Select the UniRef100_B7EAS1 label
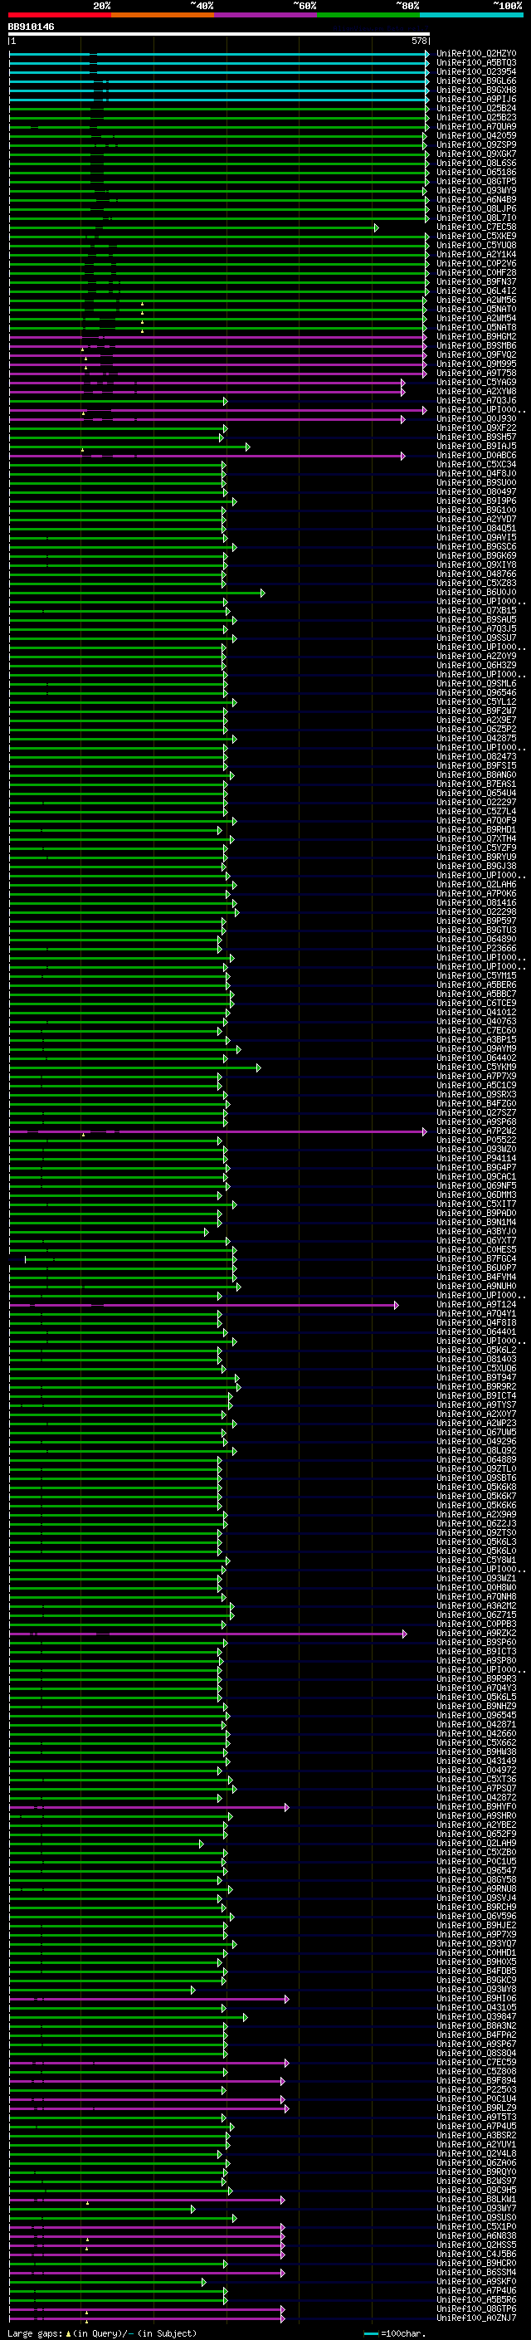 point(476,784)
